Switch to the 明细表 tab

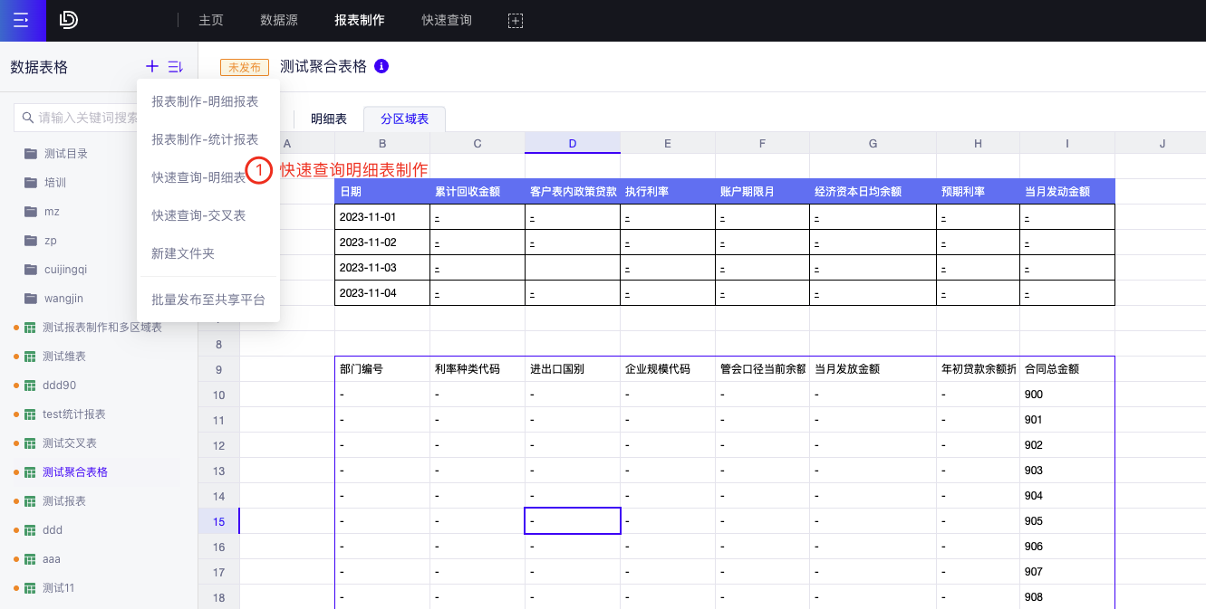329,119
